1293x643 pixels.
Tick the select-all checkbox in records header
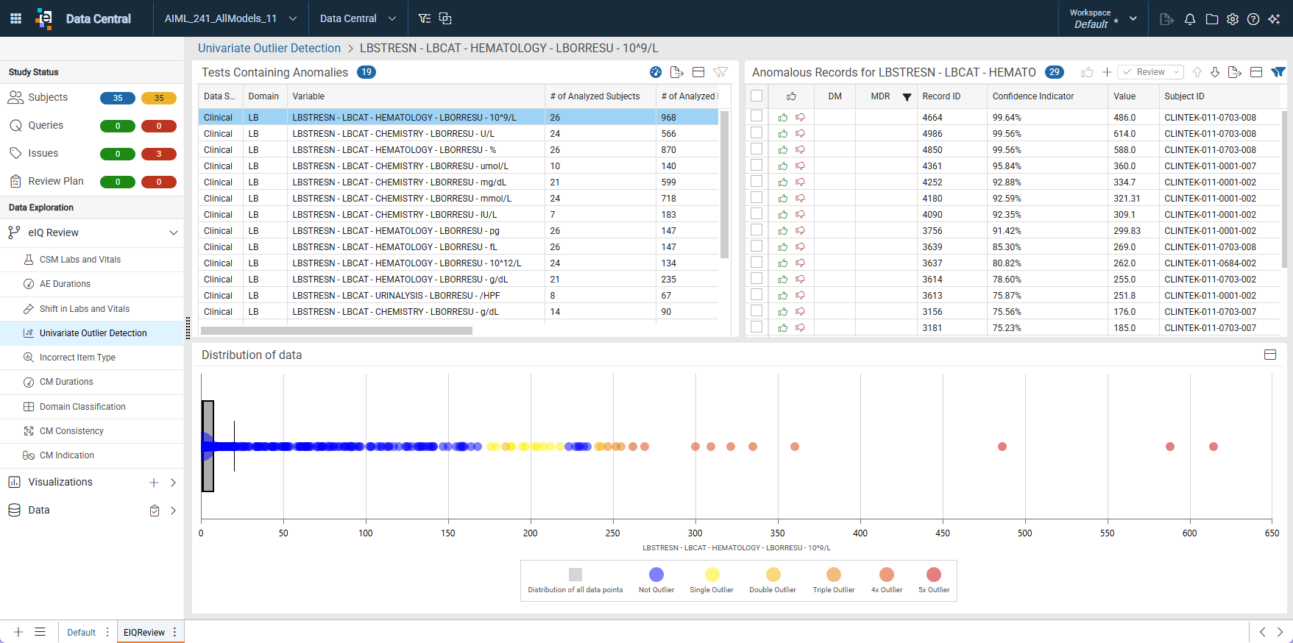click(757, 96)
